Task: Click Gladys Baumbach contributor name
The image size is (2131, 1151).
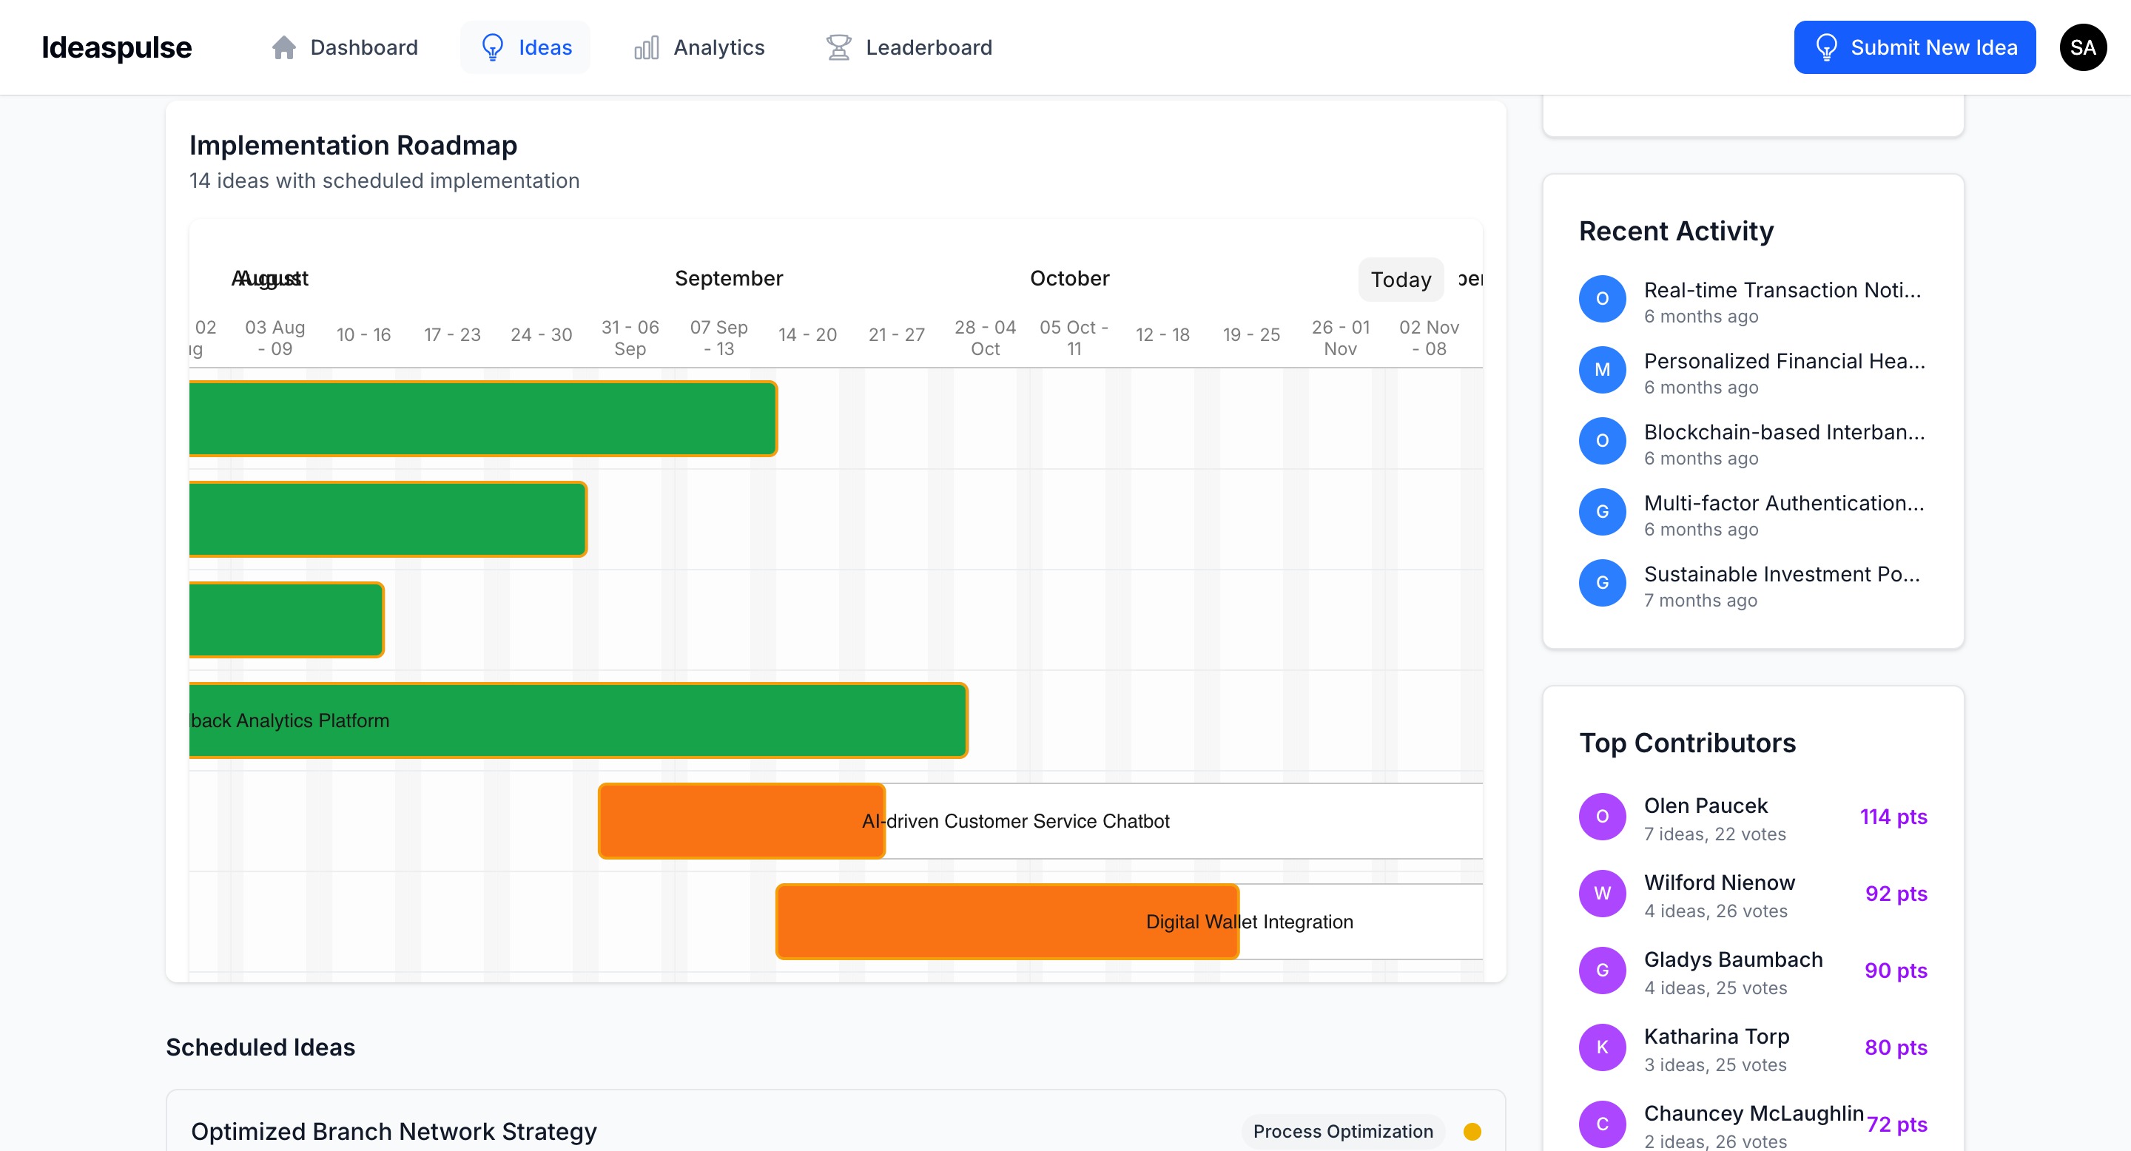Action: [x=1733, y=959]
